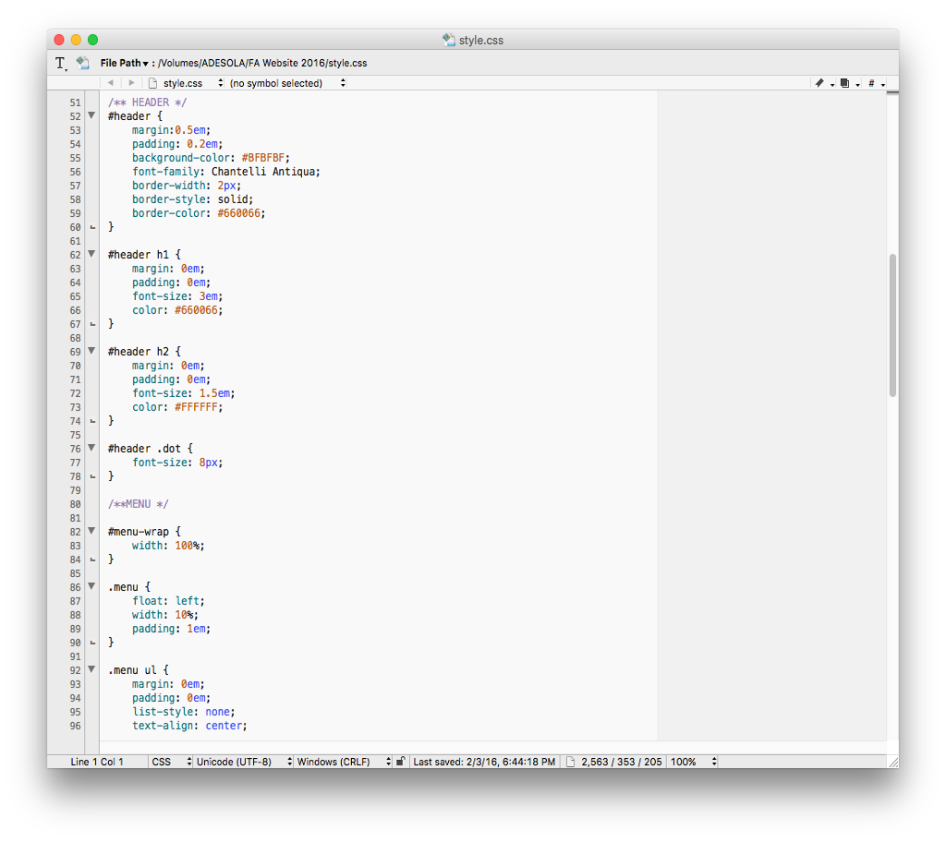This screenshot has height=842, width=946.
Task: Click the document state icon in toolbar
Action: [82, 63]
